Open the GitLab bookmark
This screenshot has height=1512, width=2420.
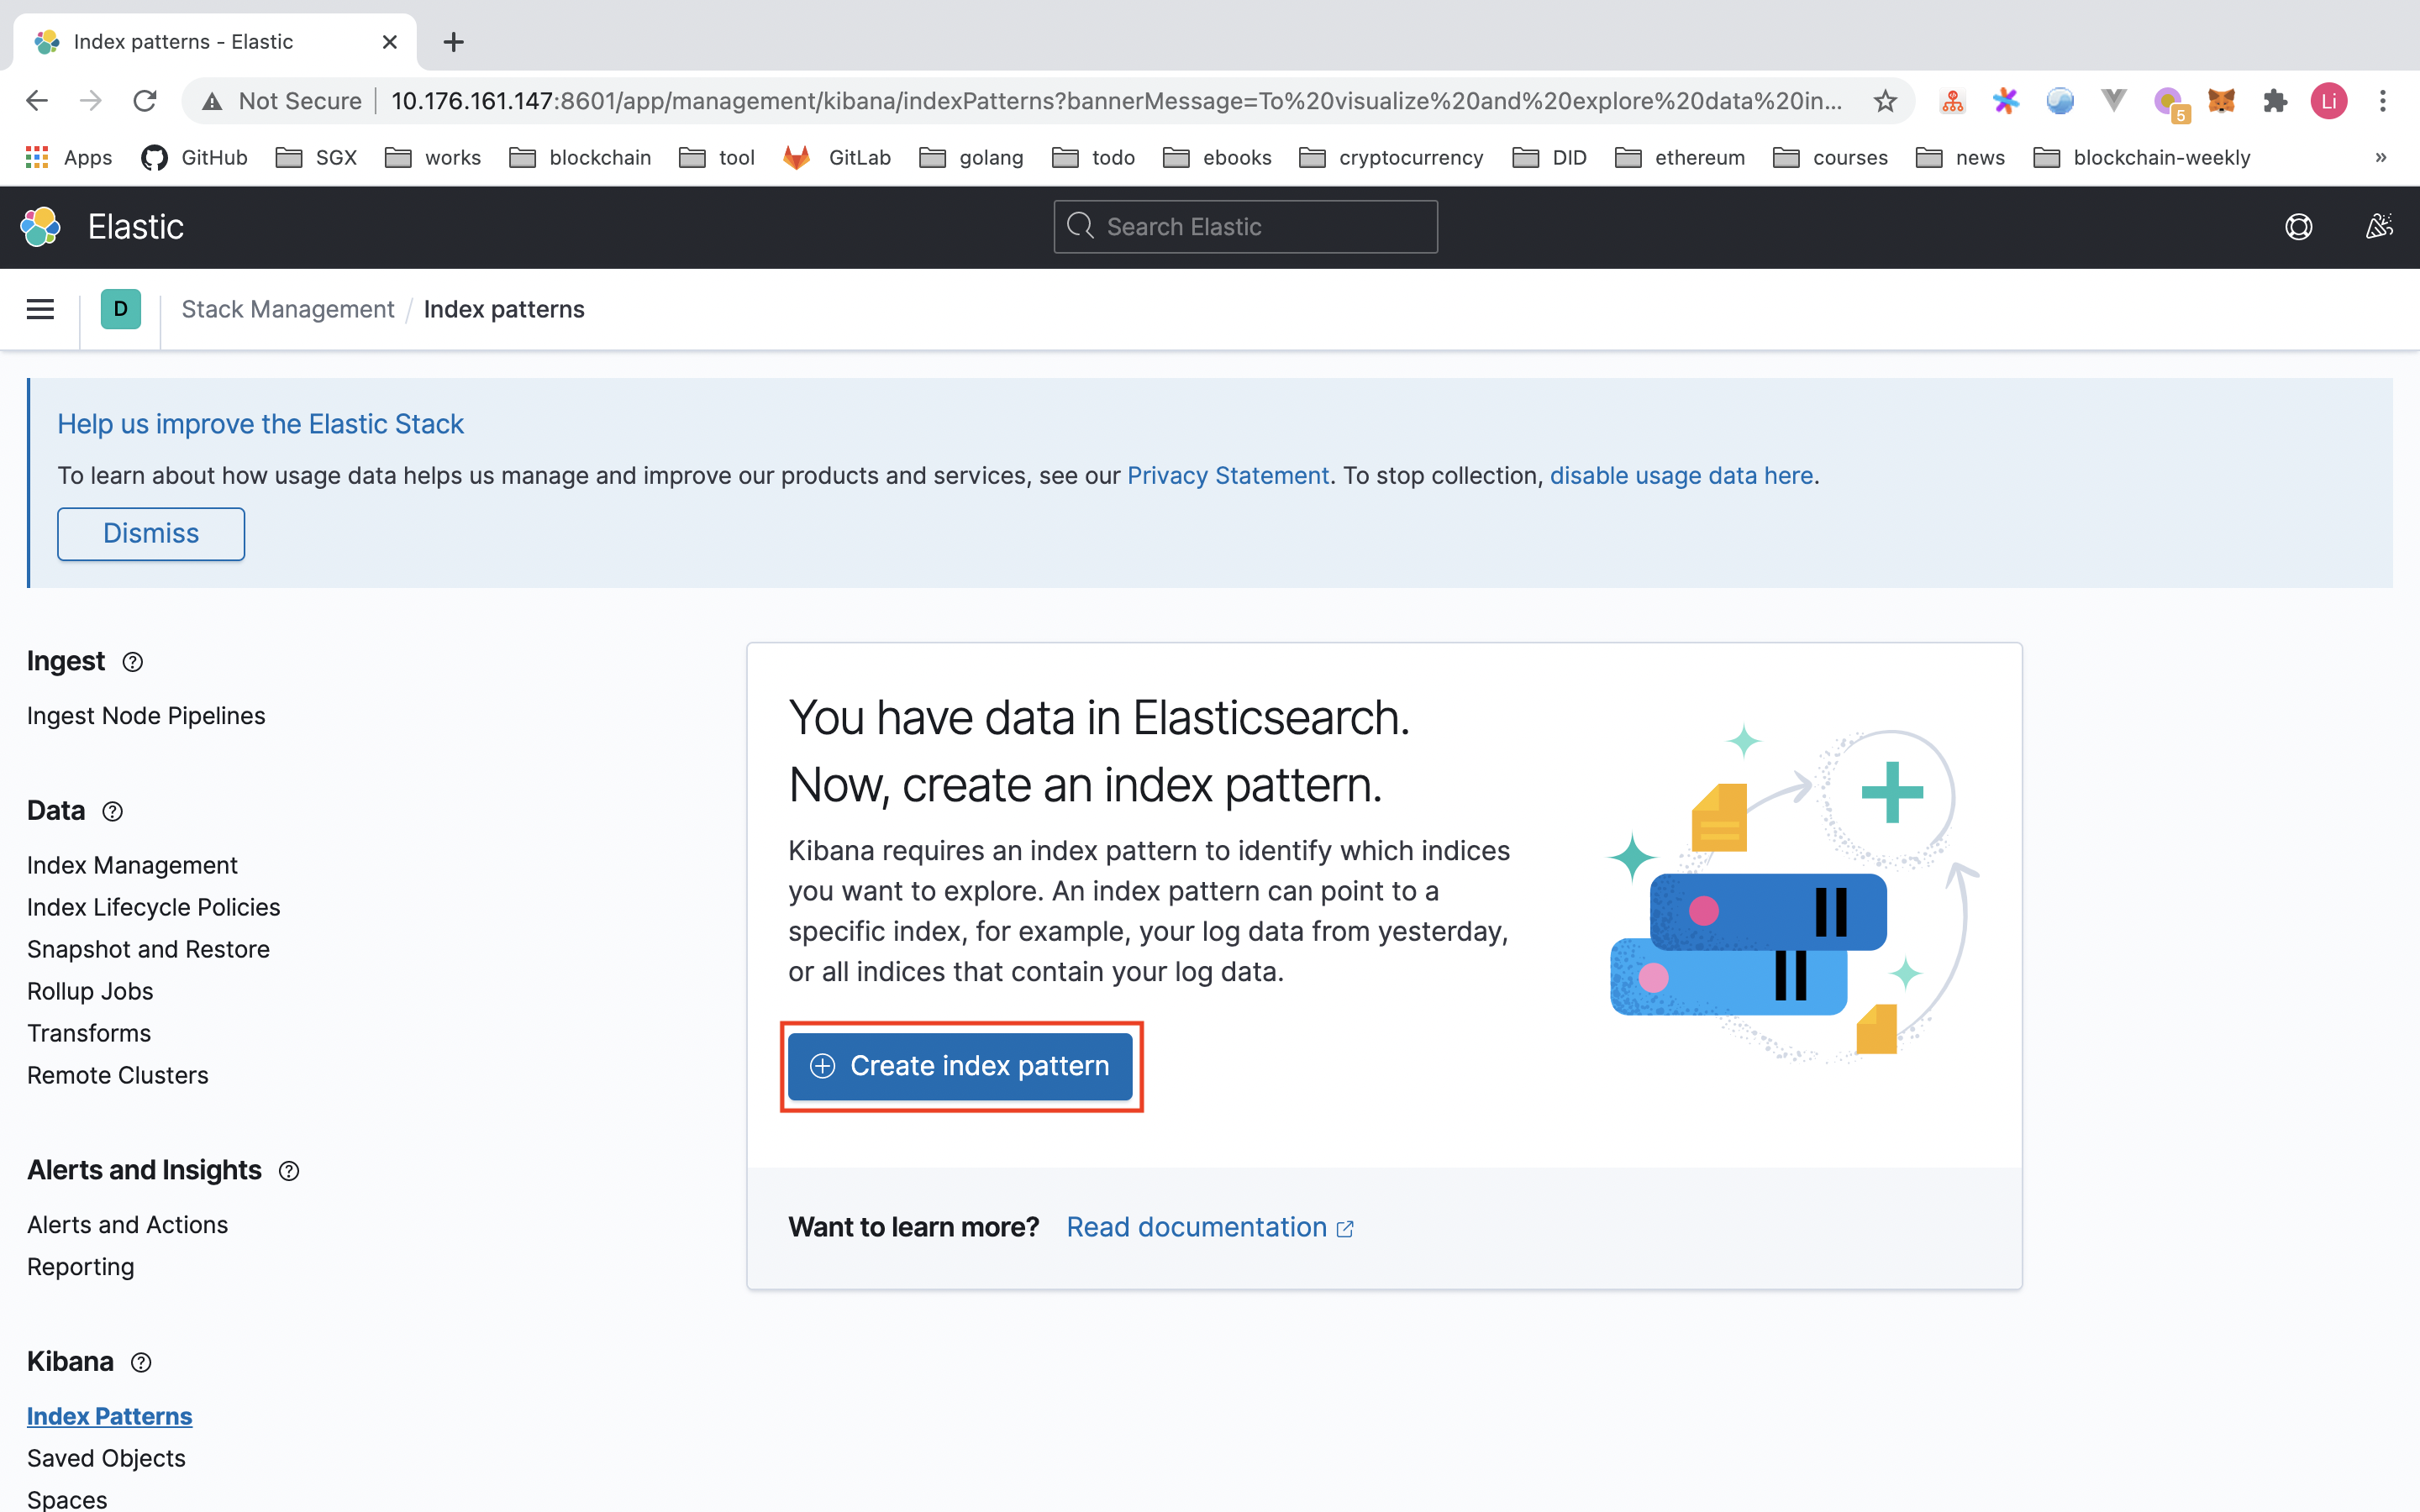point(837,157)
